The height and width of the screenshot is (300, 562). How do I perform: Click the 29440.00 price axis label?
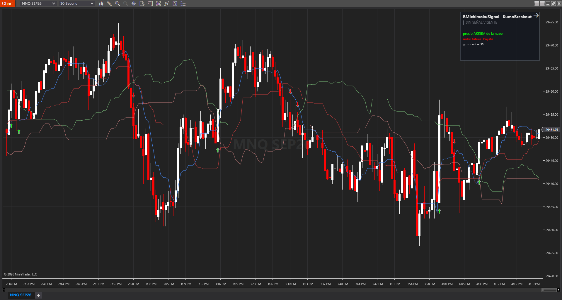coord(551,184)
